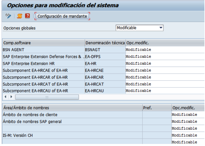
Task: Change Modificable option for EA-HR row
Action: (165, 63)
